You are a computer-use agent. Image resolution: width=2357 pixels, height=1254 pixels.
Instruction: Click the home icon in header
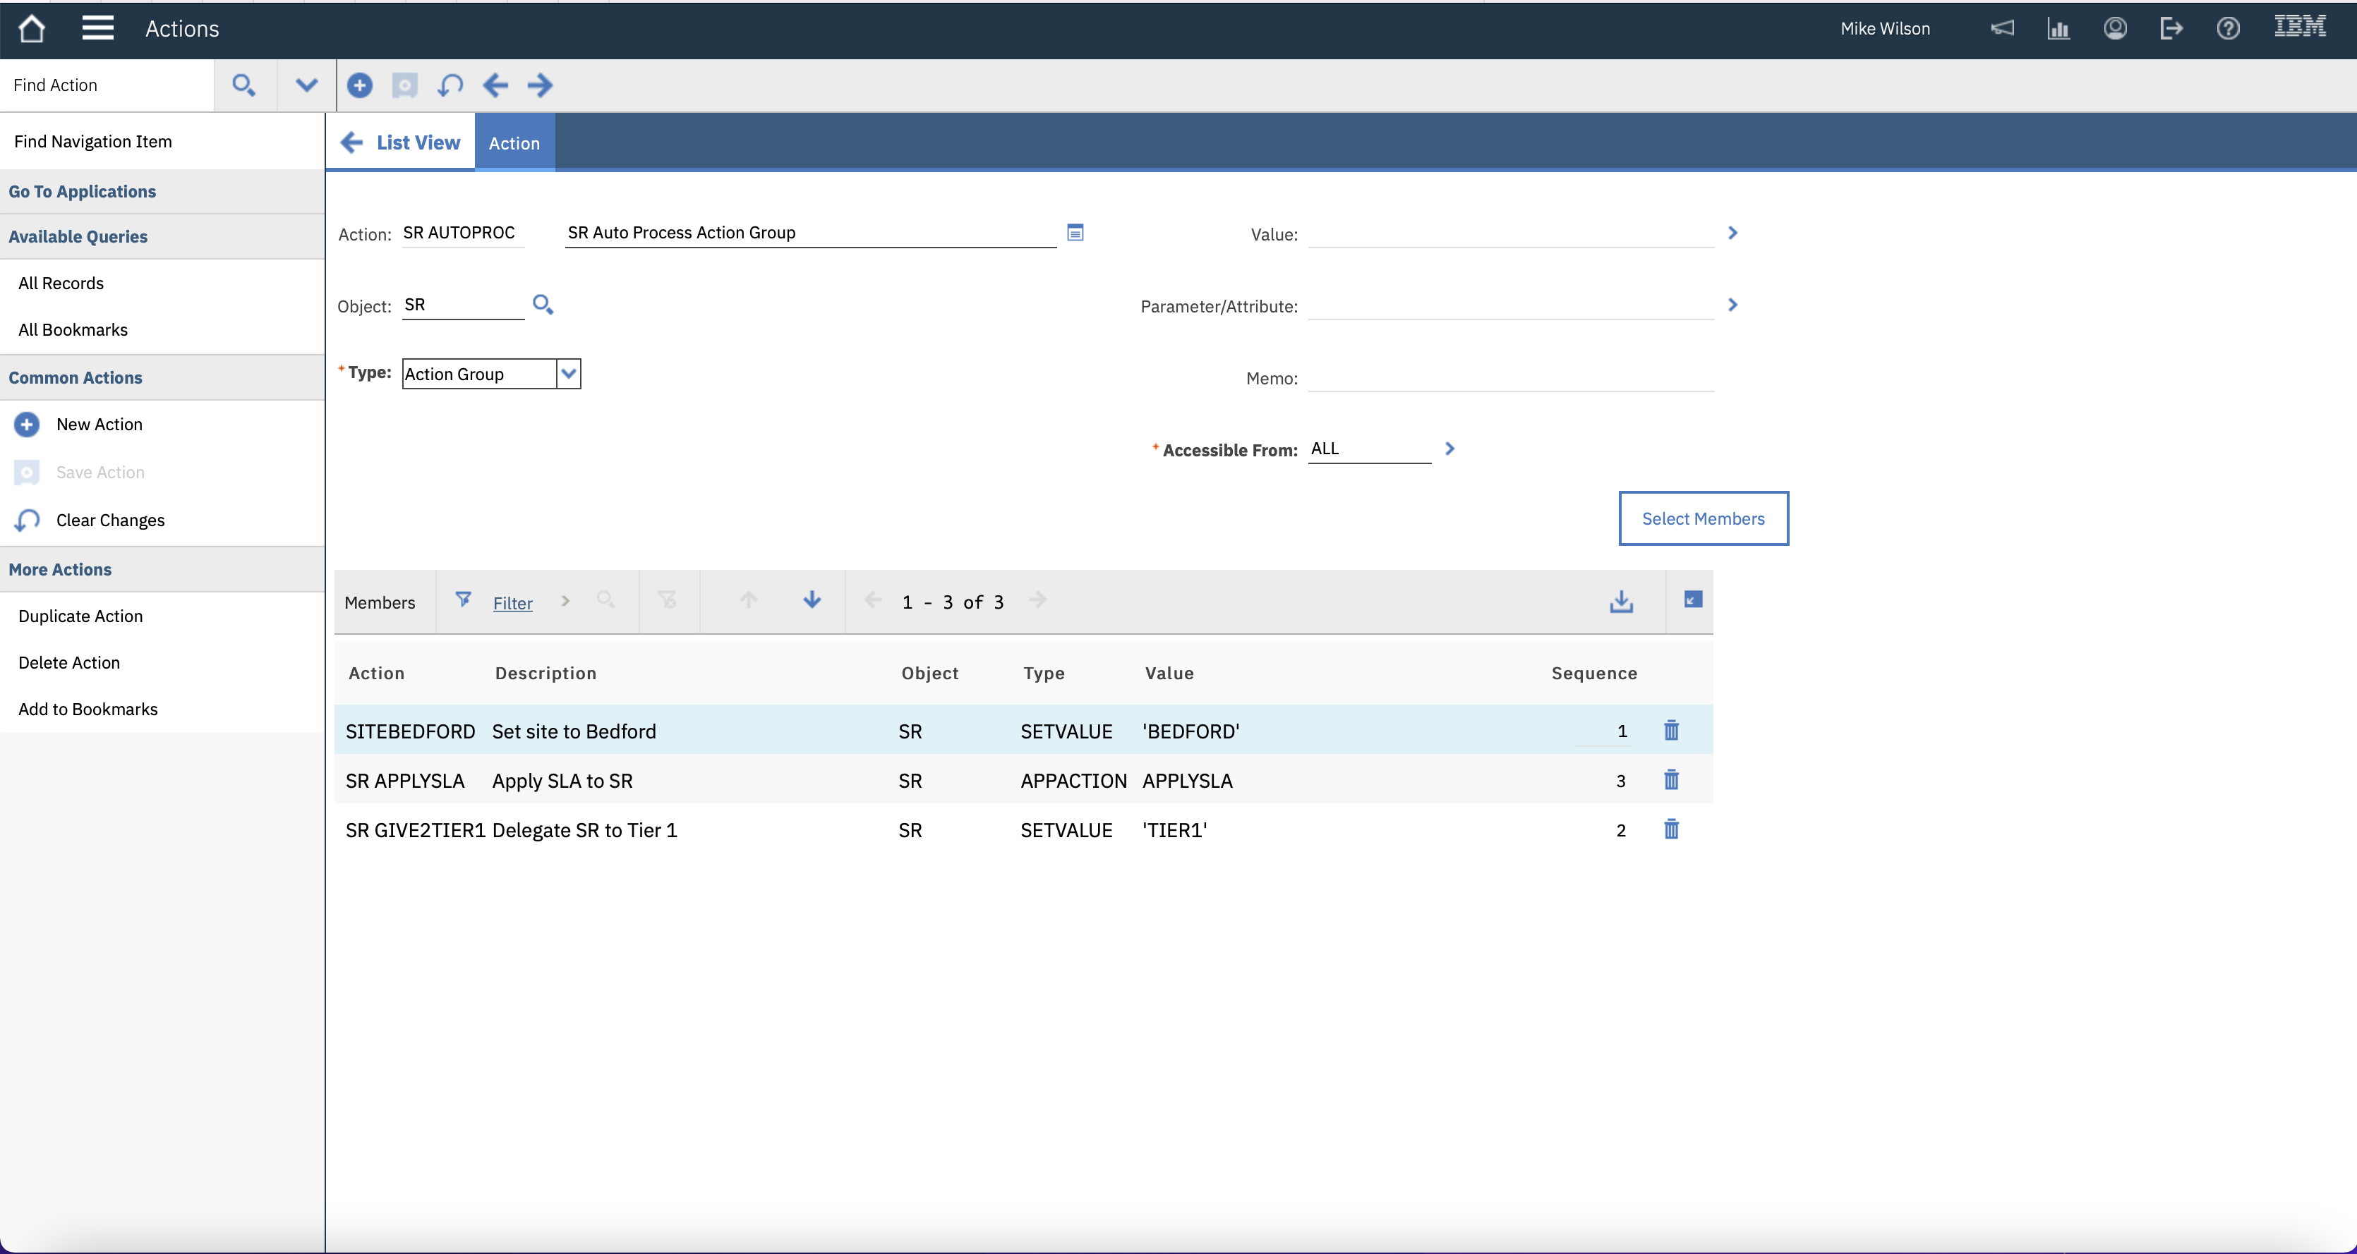[x=31, y=28]
